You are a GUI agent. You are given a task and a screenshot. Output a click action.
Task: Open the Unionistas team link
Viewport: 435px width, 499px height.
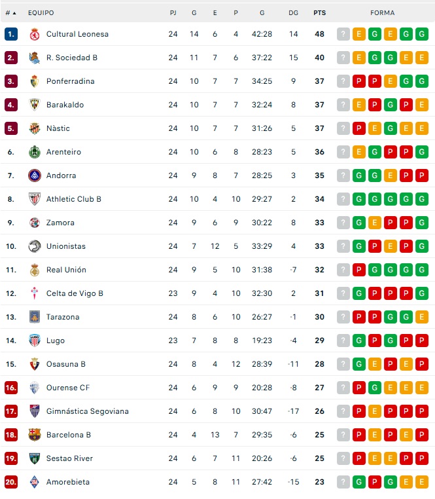tap(65, 246)
